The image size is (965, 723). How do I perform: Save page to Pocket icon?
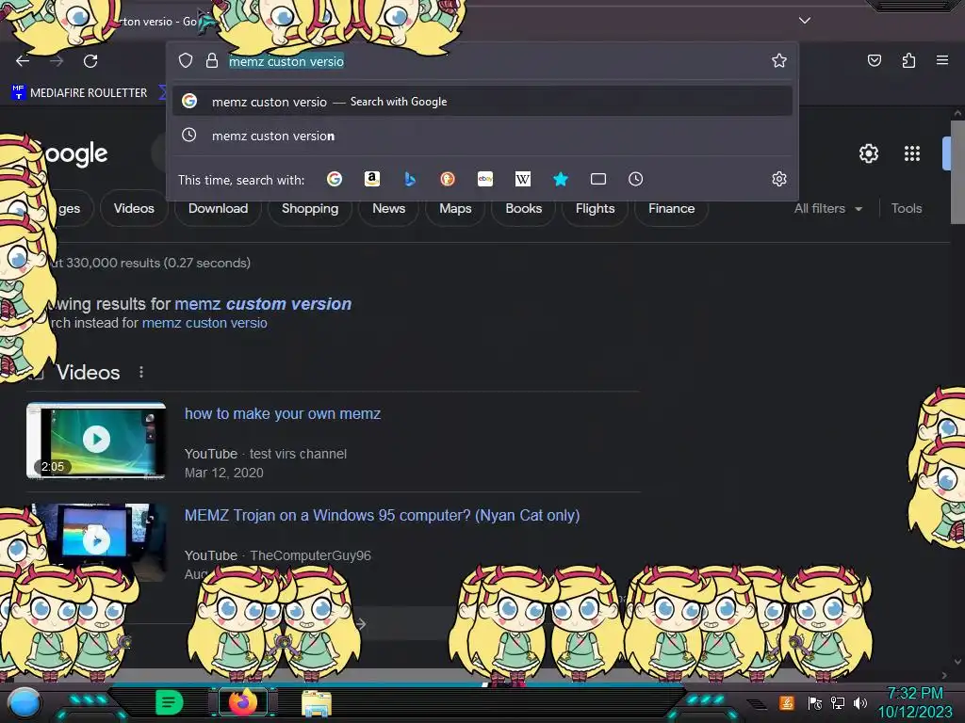(875, 60)
